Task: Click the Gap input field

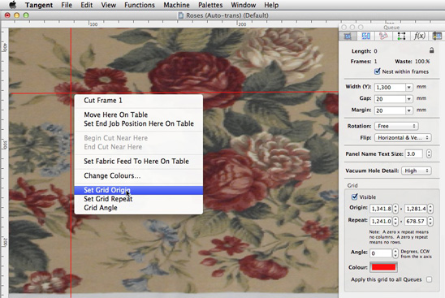Action: point(390,99)
